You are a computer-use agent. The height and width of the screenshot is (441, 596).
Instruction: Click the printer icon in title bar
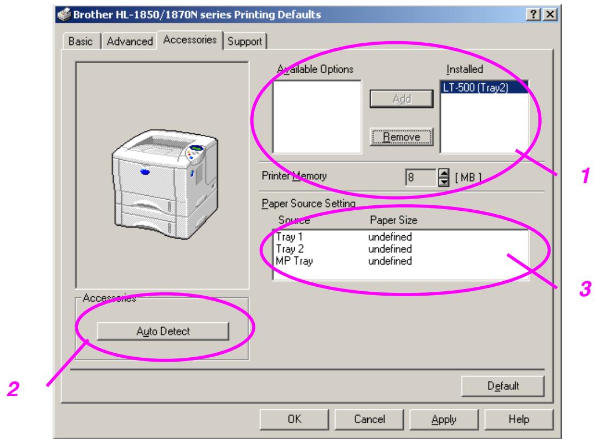point(64,14)
